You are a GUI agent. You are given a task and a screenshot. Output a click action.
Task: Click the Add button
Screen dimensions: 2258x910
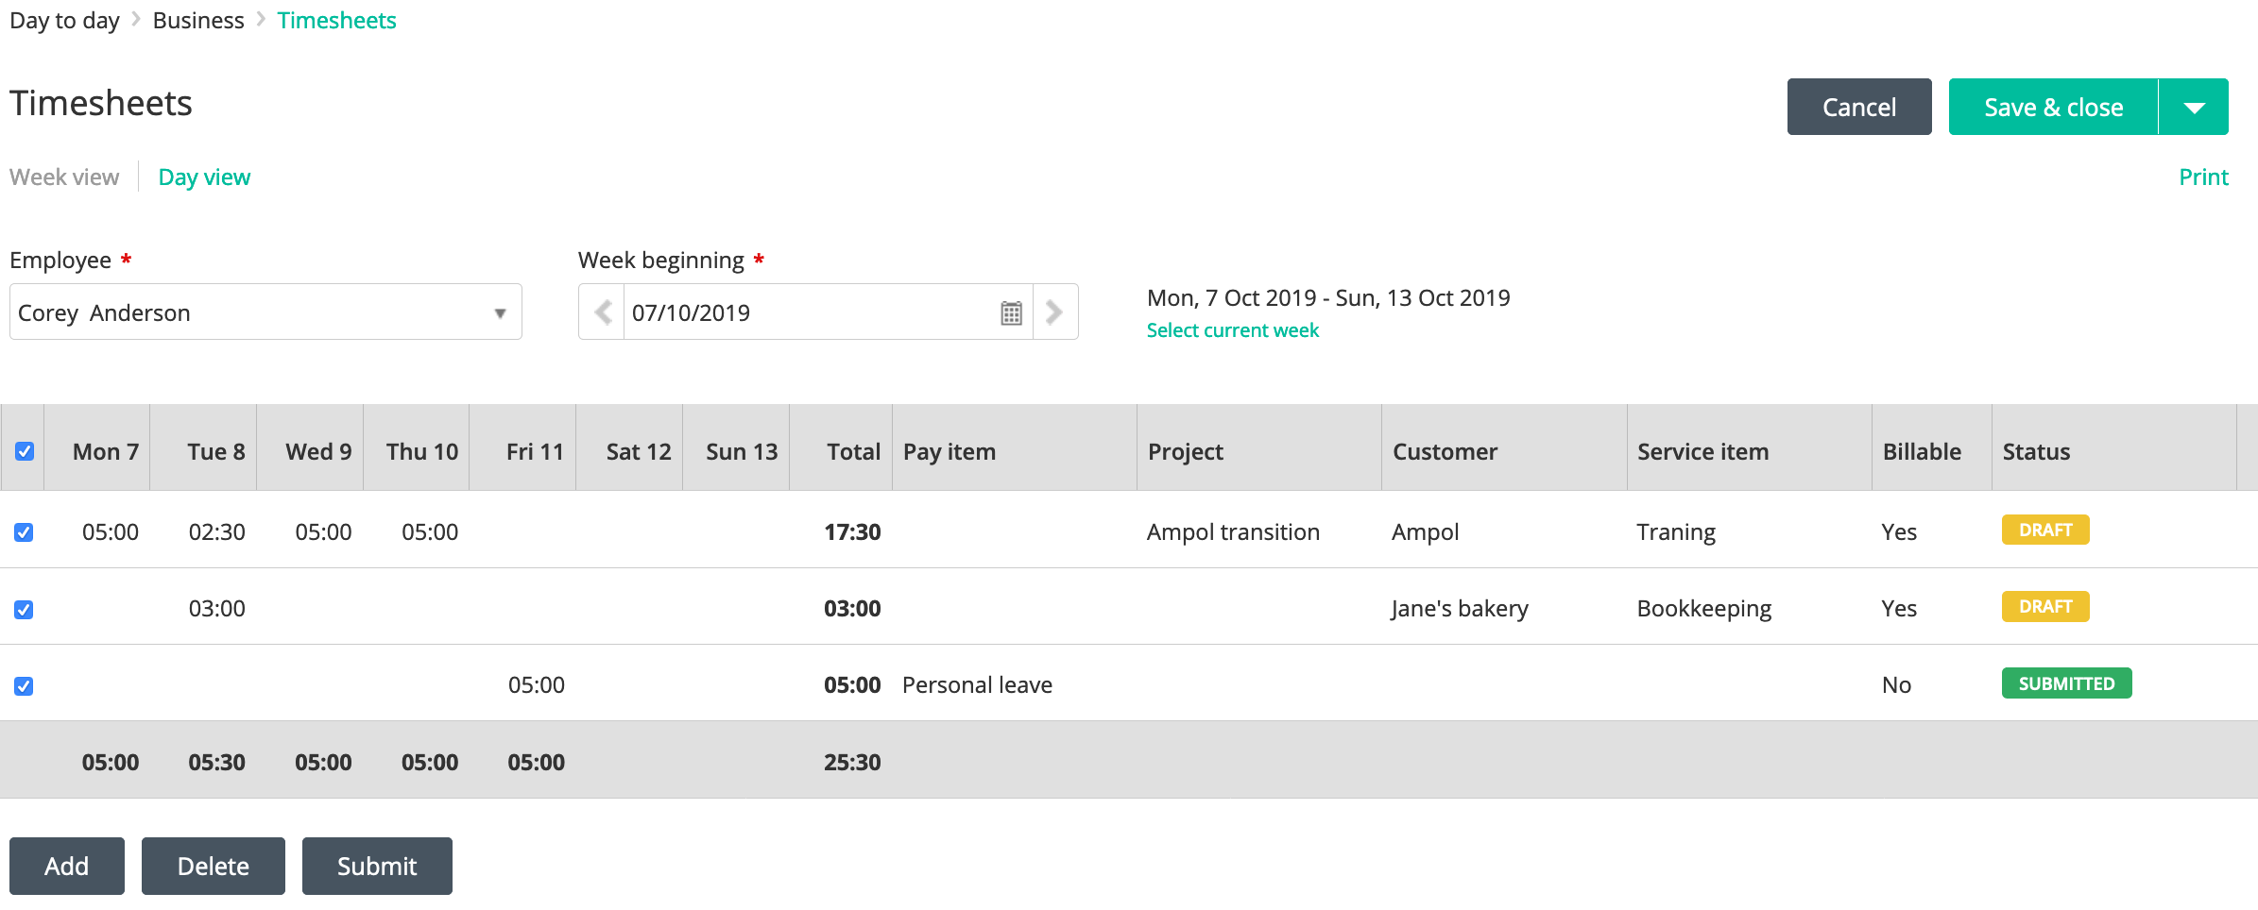[x=67, y=866]
